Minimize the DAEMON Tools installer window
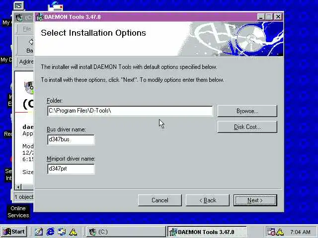The image size is (318, 238). tap(261, 17)
